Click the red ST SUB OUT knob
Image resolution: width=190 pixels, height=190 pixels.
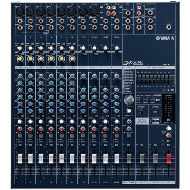point(169,135)
